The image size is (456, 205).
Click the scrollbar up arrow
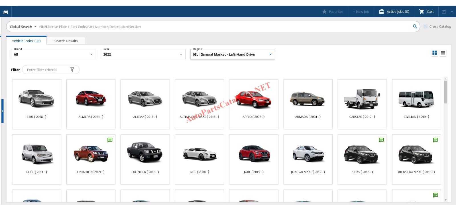pos(445,79)
